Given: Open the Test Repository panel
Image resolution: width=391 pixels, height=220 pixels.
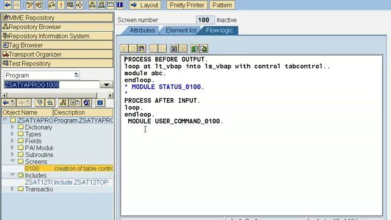Looking at the screenshot, I should point(57,64).
